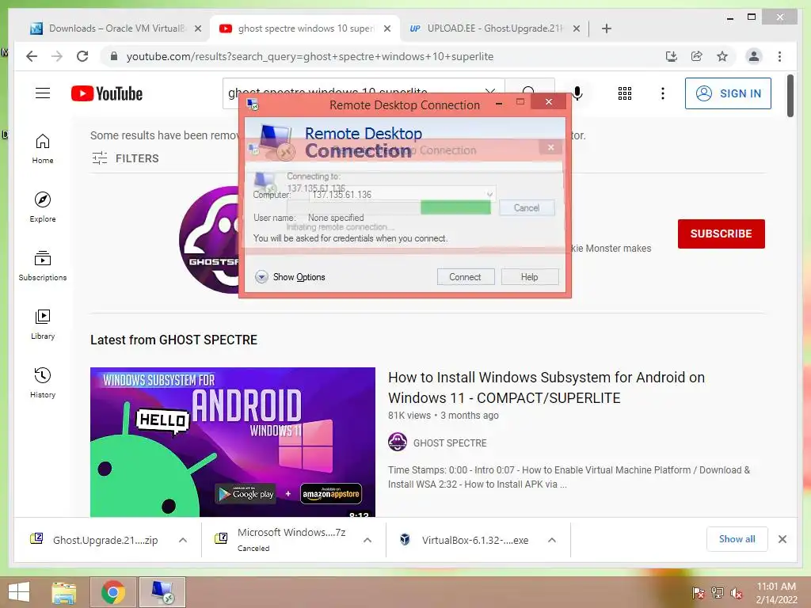Click the SIGN IN button
This screenshot has height=608, width=811.
[x=728, y=93]
